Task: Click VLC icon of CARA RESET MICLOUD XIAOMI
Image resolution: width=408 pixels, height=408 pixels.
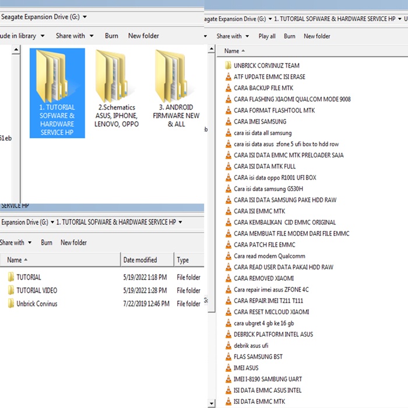Action: (228, 312)
